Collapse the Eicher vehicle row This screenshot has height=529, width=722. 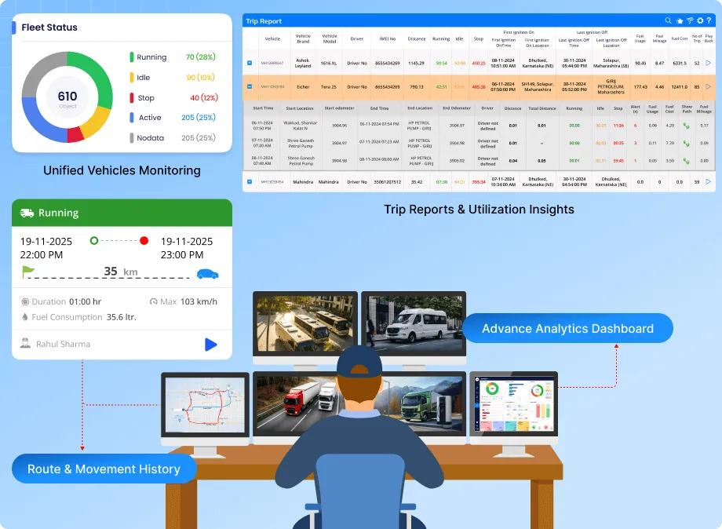(250, 86)
